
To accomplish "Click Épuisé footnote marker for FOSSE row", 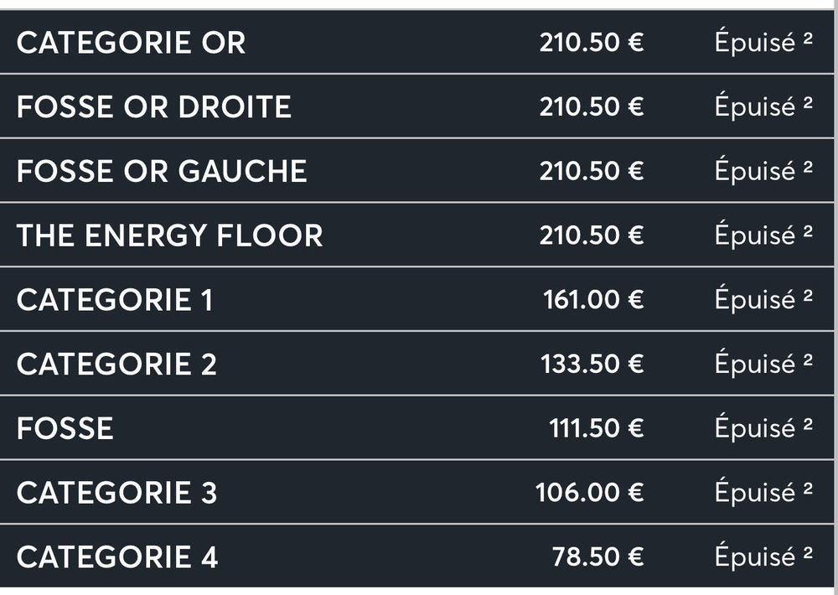I will coord(808,425).
